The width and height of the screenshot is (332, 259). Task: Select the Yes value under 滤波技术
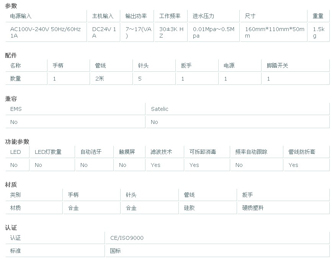155,165
